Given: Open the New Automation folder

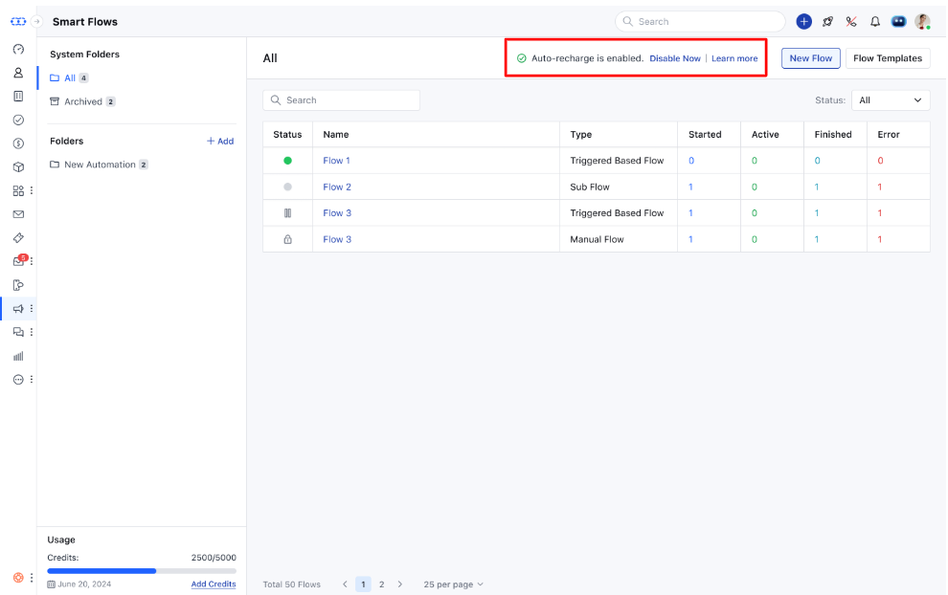Looking at the screenshot, I should pyautogui.click(x=99, y=165).
